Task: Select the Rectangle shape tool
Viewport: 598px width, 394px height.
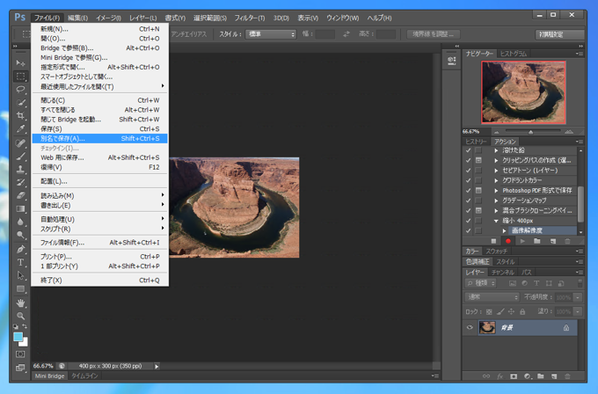Action: pos(20,288)
